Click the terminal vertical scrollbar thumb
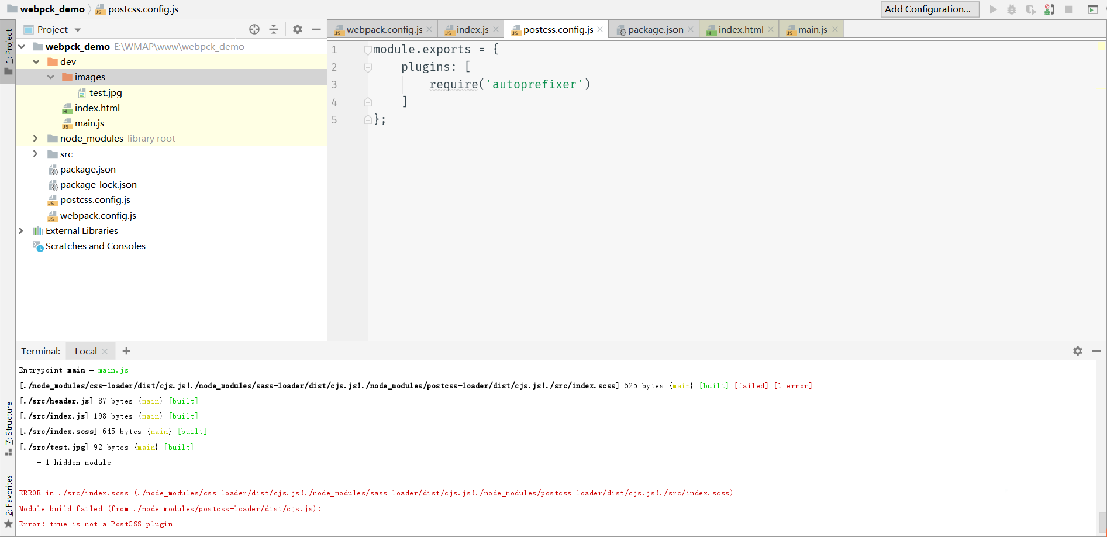This screenshot has width=1107, height=537. coord(1102,521)
